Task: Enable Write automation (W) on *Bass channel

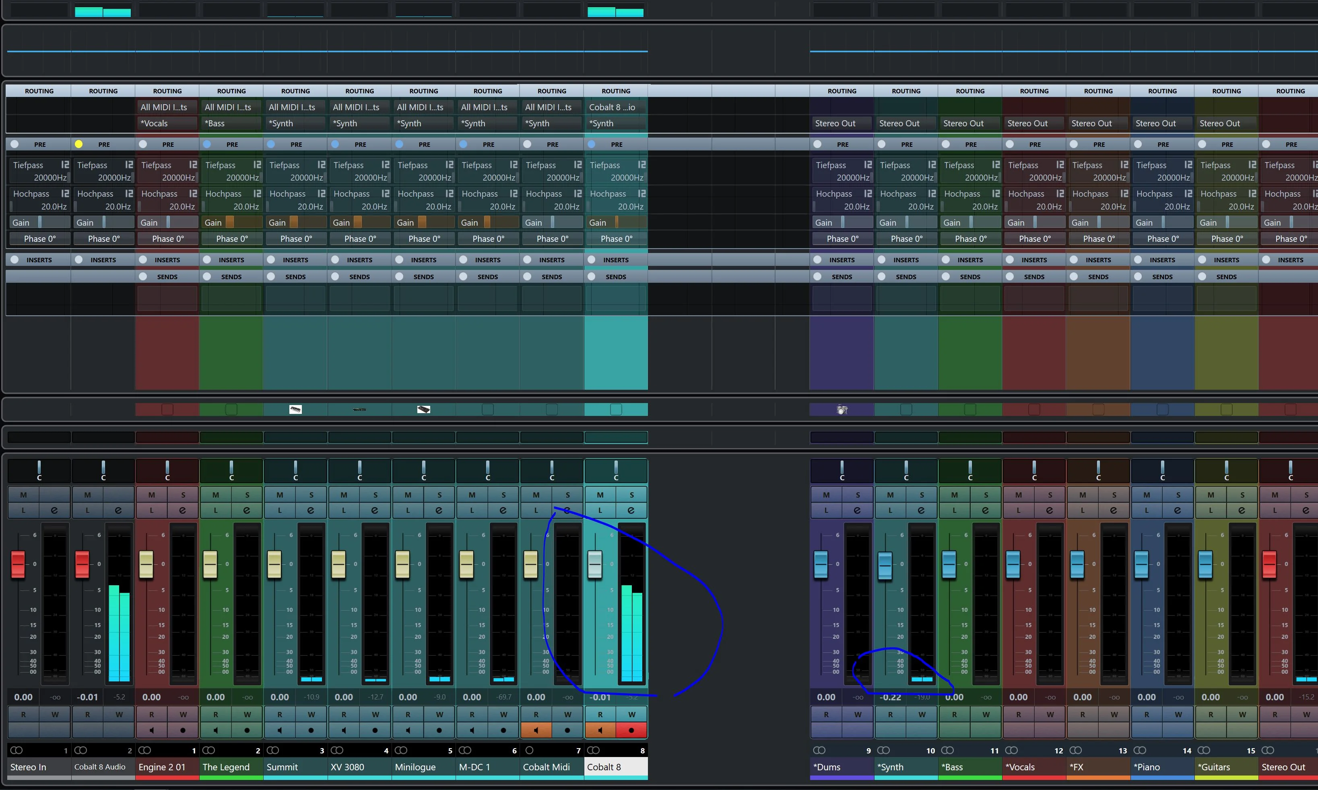Action: [986, 714]
